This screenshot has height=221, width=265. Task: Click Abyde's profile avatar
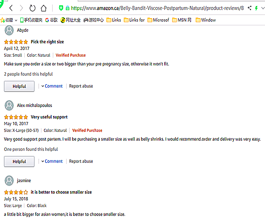tap(9, 30)
